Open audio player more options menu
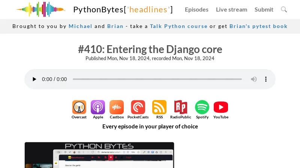Viewport: 300px width, 168px height. pyautogui.click(x=266, y=79)
